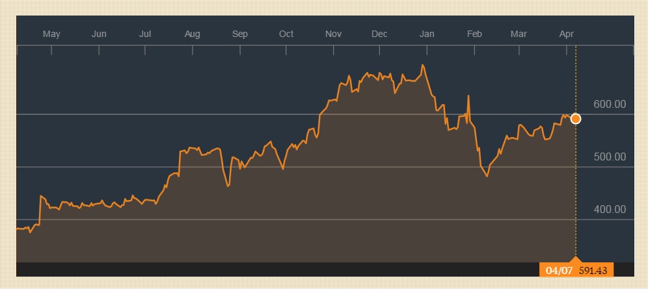Select the Feb label on timeline
The image size is (648, 289).
point(474,34)
